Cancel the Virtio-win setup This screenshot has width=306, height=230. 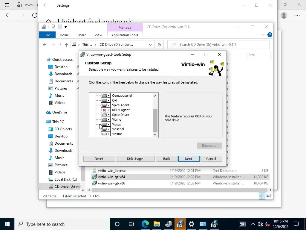(211, 159)
